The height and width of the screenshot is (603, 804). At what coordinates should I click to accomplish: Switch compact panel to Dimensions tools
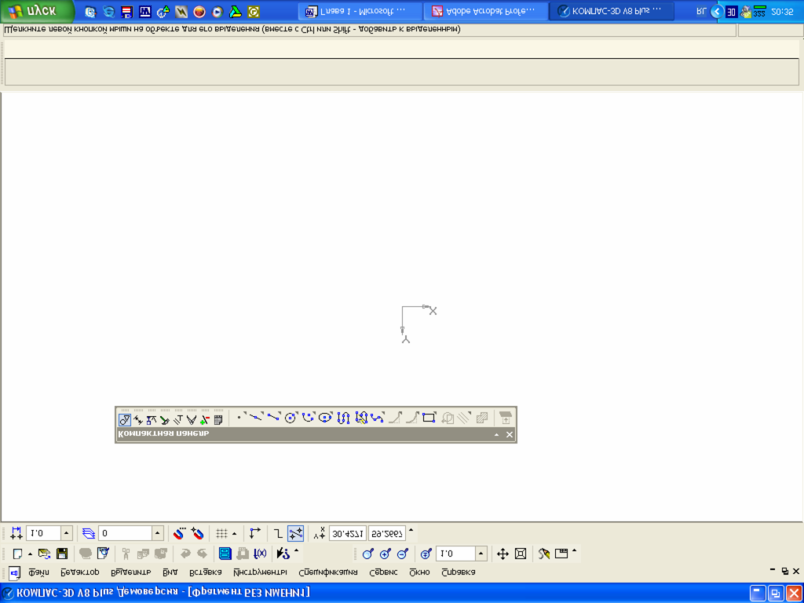point(138,420)
